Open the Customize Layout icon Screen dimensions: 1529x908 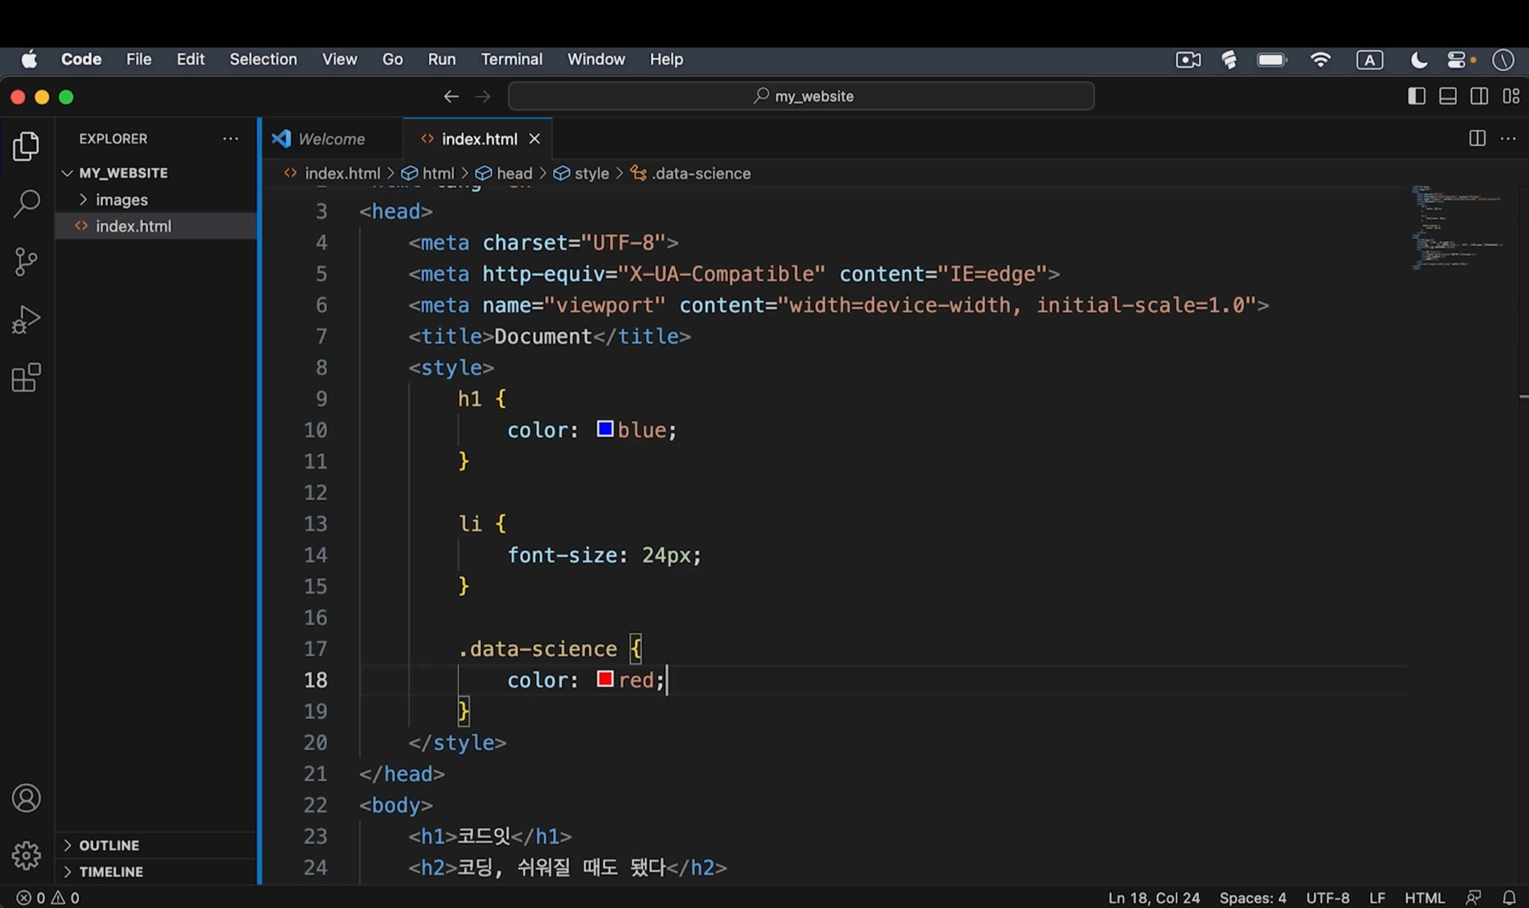point(1511,96)
